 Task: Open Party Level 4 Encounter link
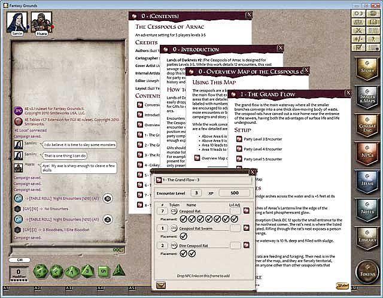click(259, 149)
